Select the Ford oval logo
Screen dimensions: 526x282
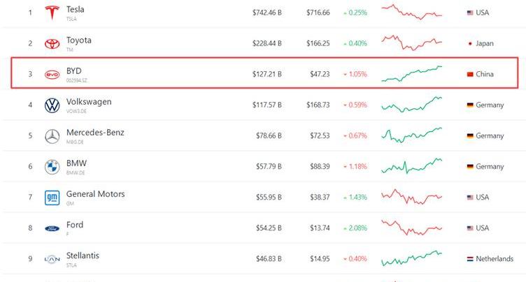click(x=52, y=228)
